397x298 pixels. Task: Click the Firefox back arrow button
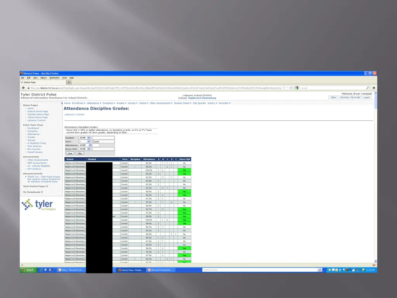coord(24,88)
